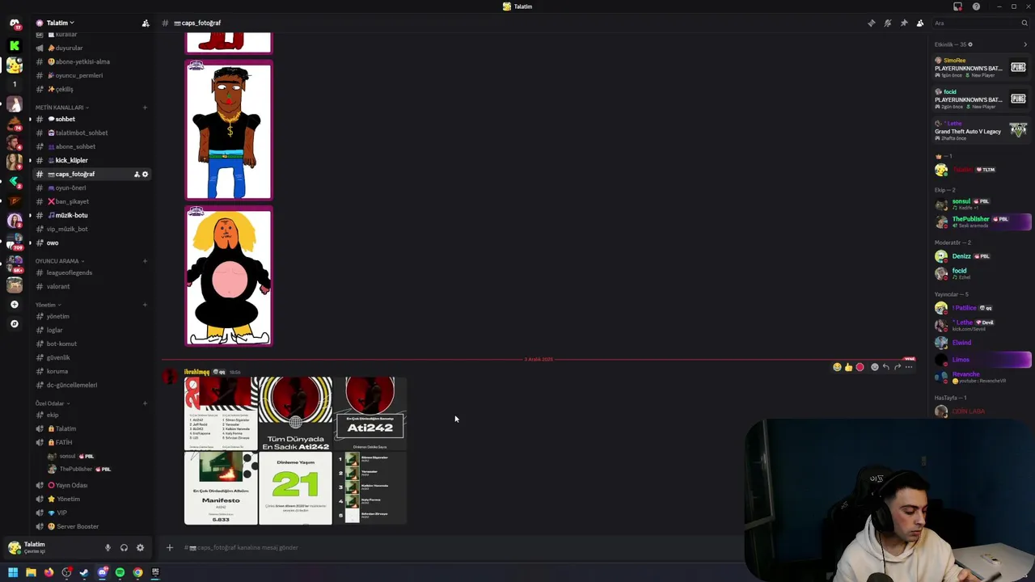This screenshot has width=1035, height=582.
Task: Create channel in Özel Odalar plus
Action: (x=146, y=403)
